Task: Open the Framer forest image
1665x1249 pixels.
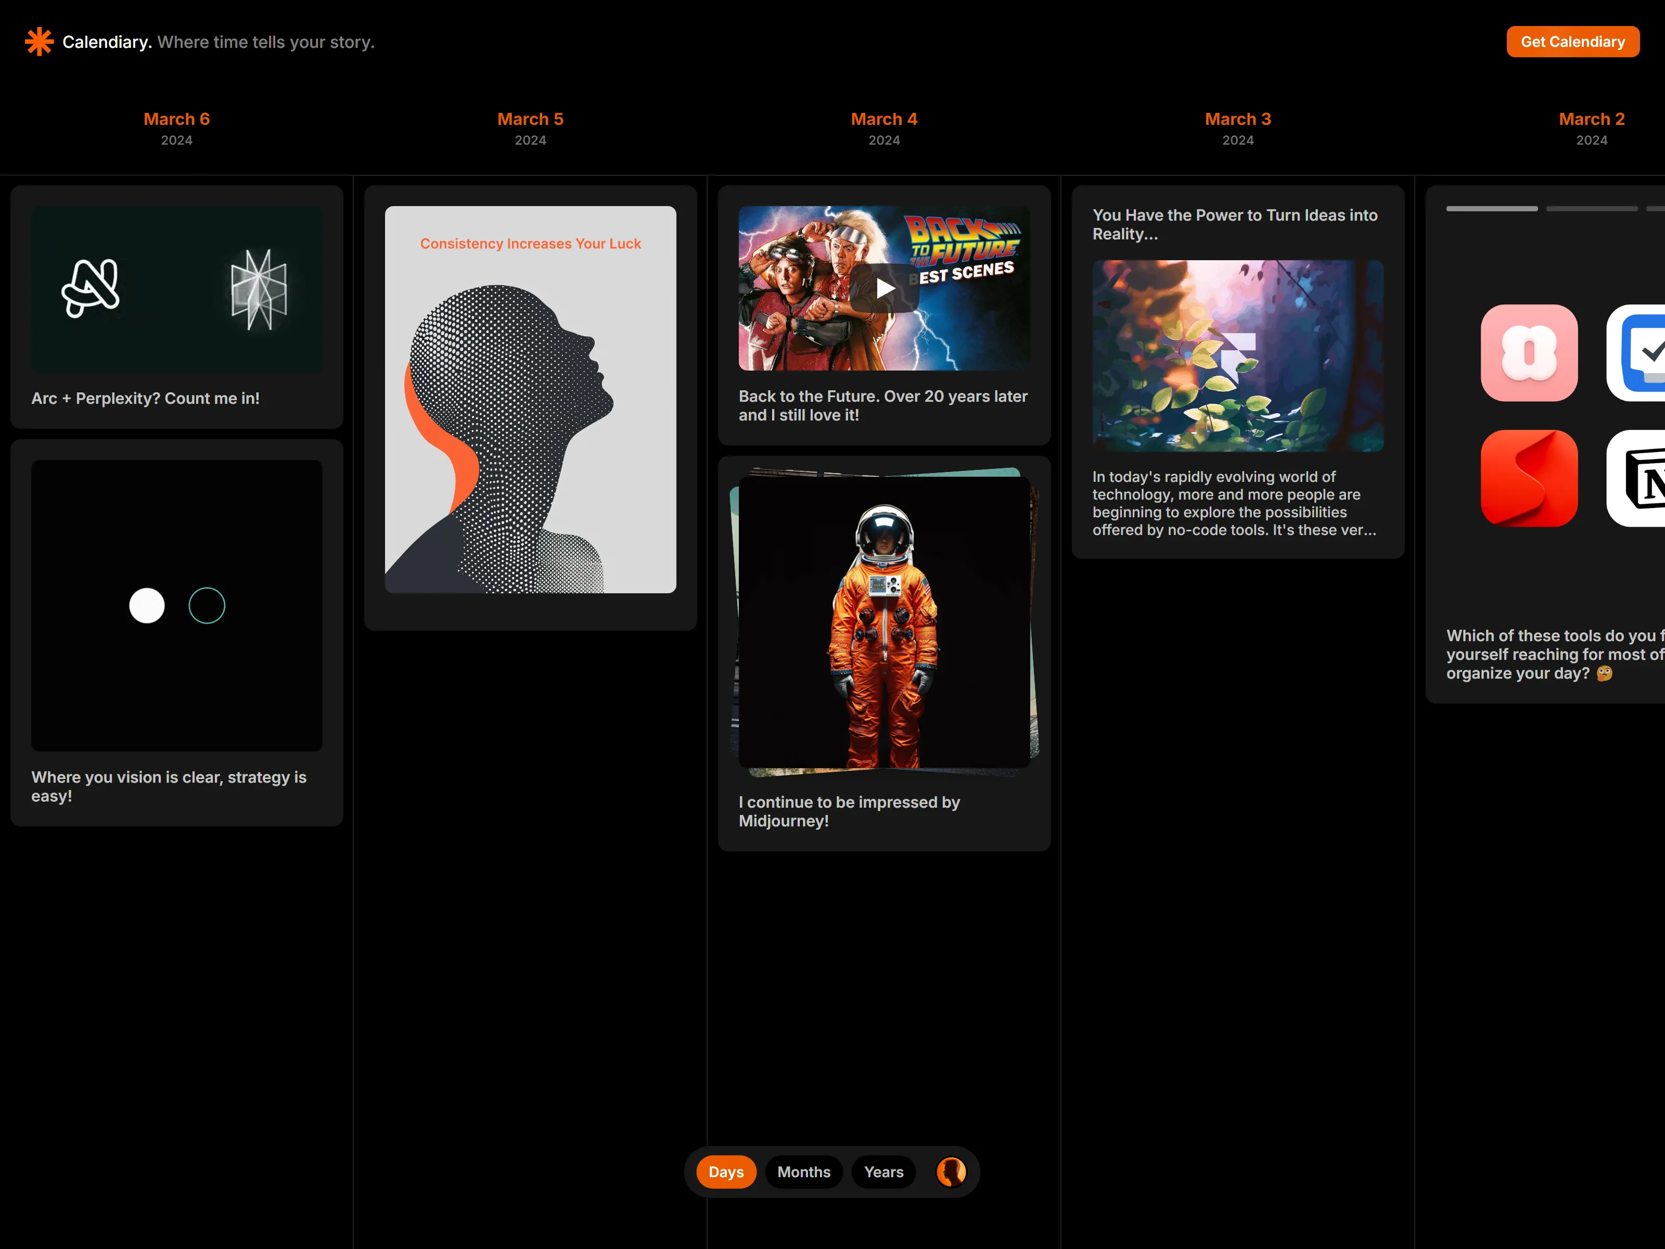Action: pyautogui.click(x=1237, y=355)
